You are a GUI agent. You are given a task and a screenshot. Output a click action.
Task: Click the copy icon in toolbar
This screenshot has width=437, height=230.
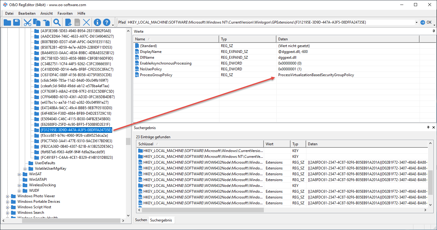click(x=37, y=22)
